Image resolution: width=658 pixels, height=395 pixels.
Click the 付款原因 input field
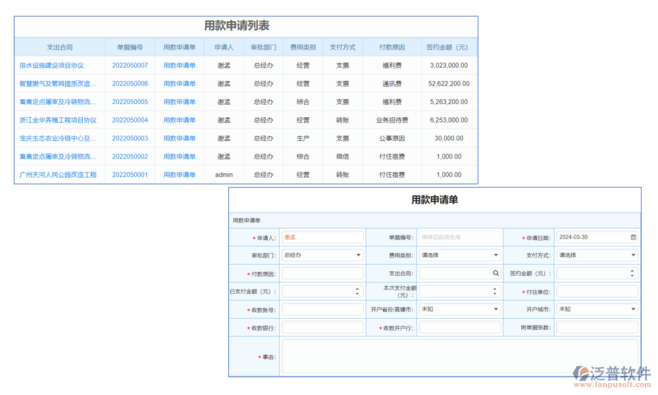pyautogui.click(x=322, y=273)
